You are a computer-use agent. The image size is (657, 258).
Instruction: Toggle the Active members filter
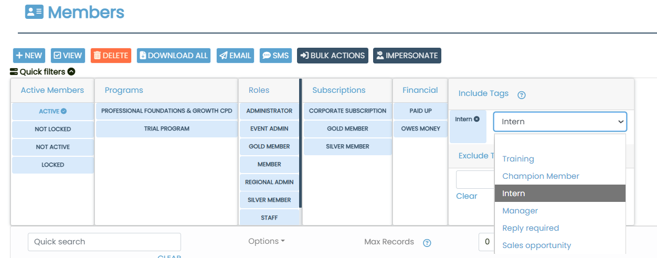52,111
